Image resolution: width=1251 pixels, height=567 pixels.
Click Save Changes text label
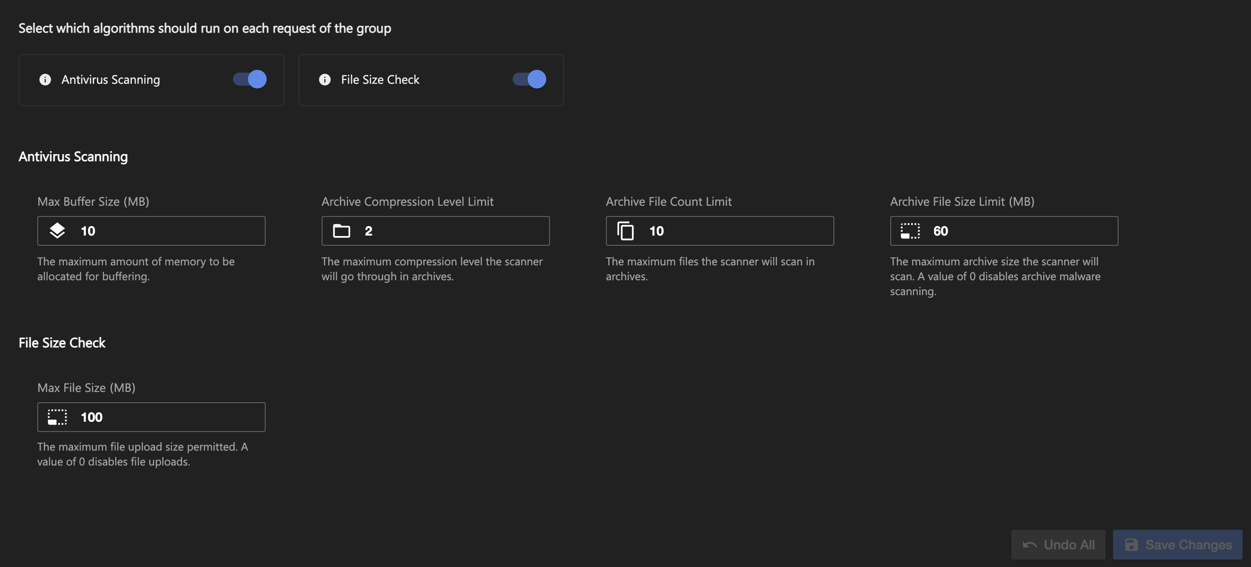pos(1189,545)
